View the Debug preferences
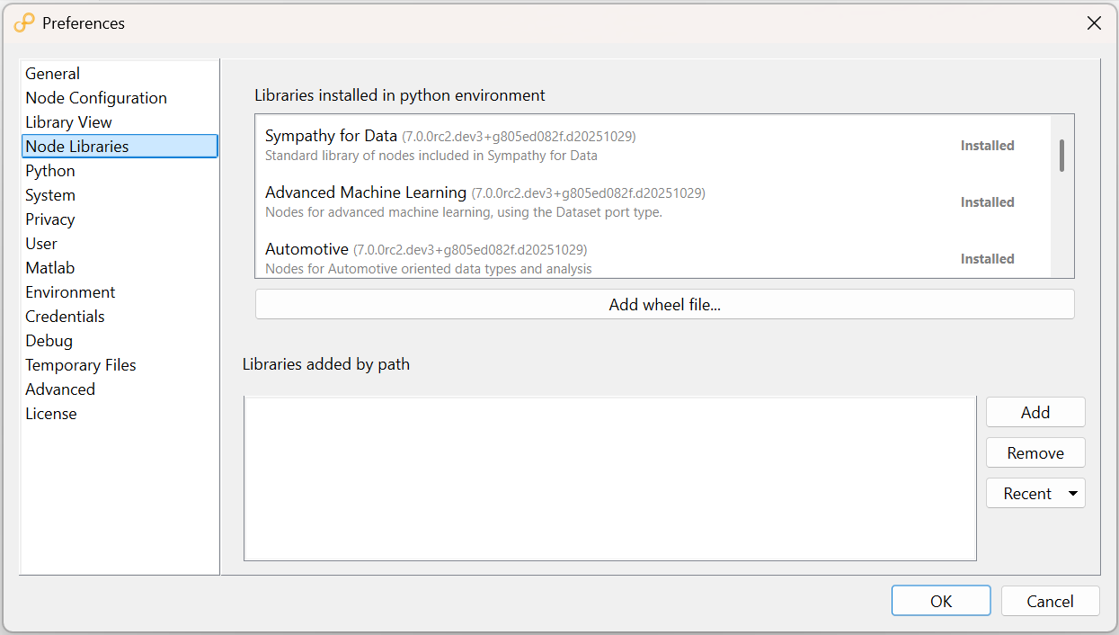 coord(49,340)
